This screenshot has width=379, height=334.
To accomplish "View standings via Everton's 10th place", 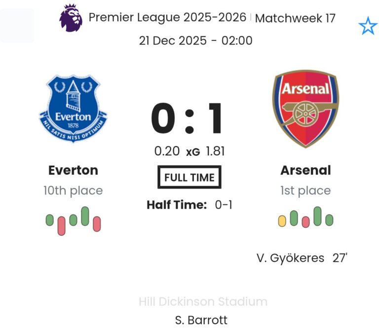I will coord(73,190).
